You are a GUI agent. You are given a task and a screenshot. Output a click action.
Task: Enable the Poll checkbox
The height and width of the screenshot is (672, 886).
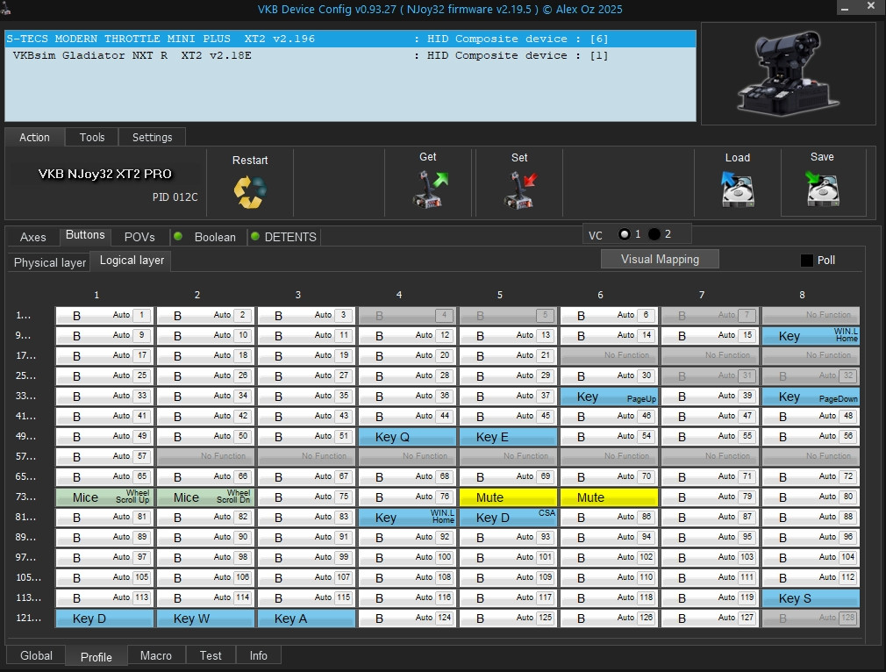click(x=807, y=261)
